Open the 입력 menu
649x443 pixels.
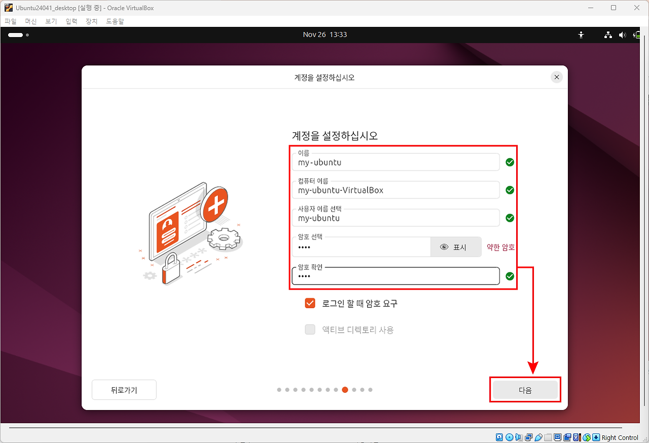[x=71, y=21]
